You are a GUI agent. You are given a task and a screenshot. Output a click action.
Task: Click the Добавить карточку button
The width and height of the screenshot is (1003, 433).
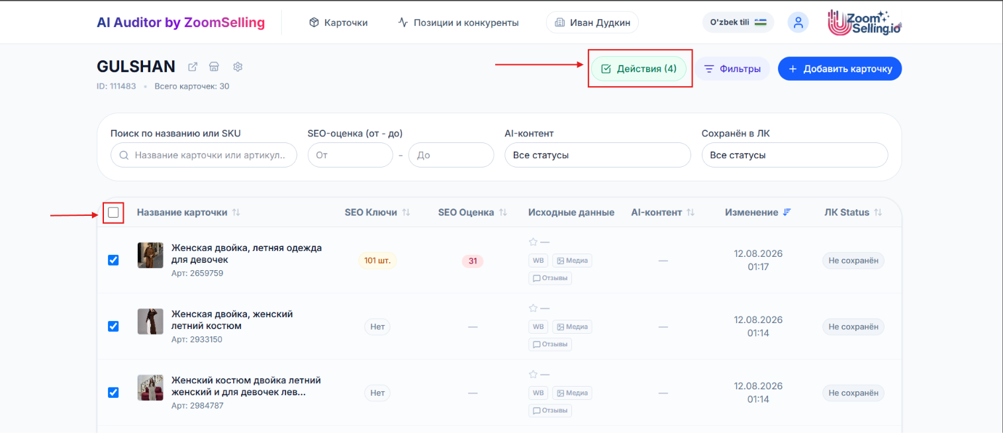839,69
